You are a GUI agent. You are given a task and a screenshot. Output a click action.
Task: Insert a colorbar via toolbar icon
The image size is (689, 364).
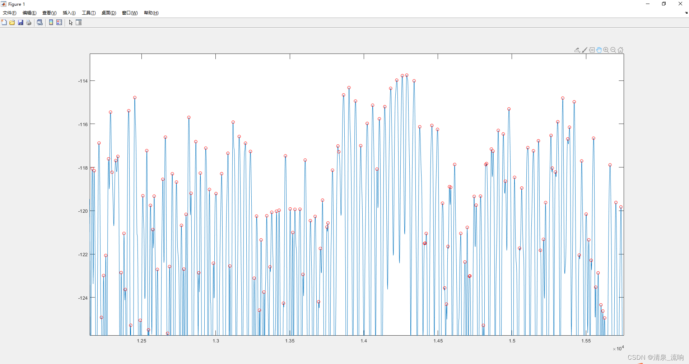51,22
